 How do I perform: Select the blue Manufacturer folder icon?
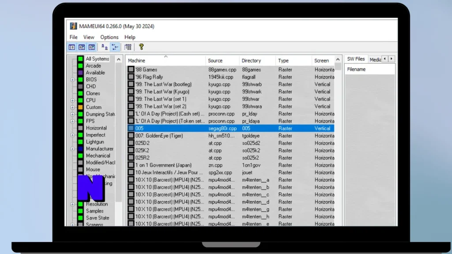click(80, 149)
